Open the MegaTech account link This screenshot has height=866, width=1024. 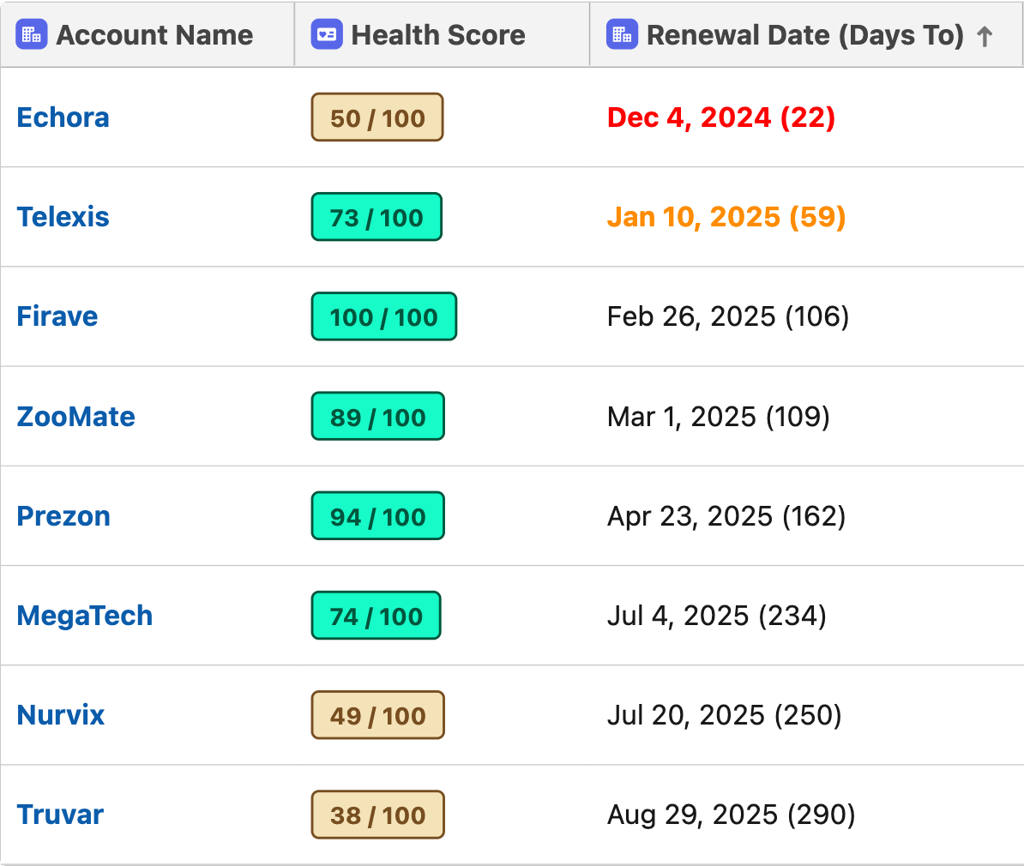coord(85,616)
